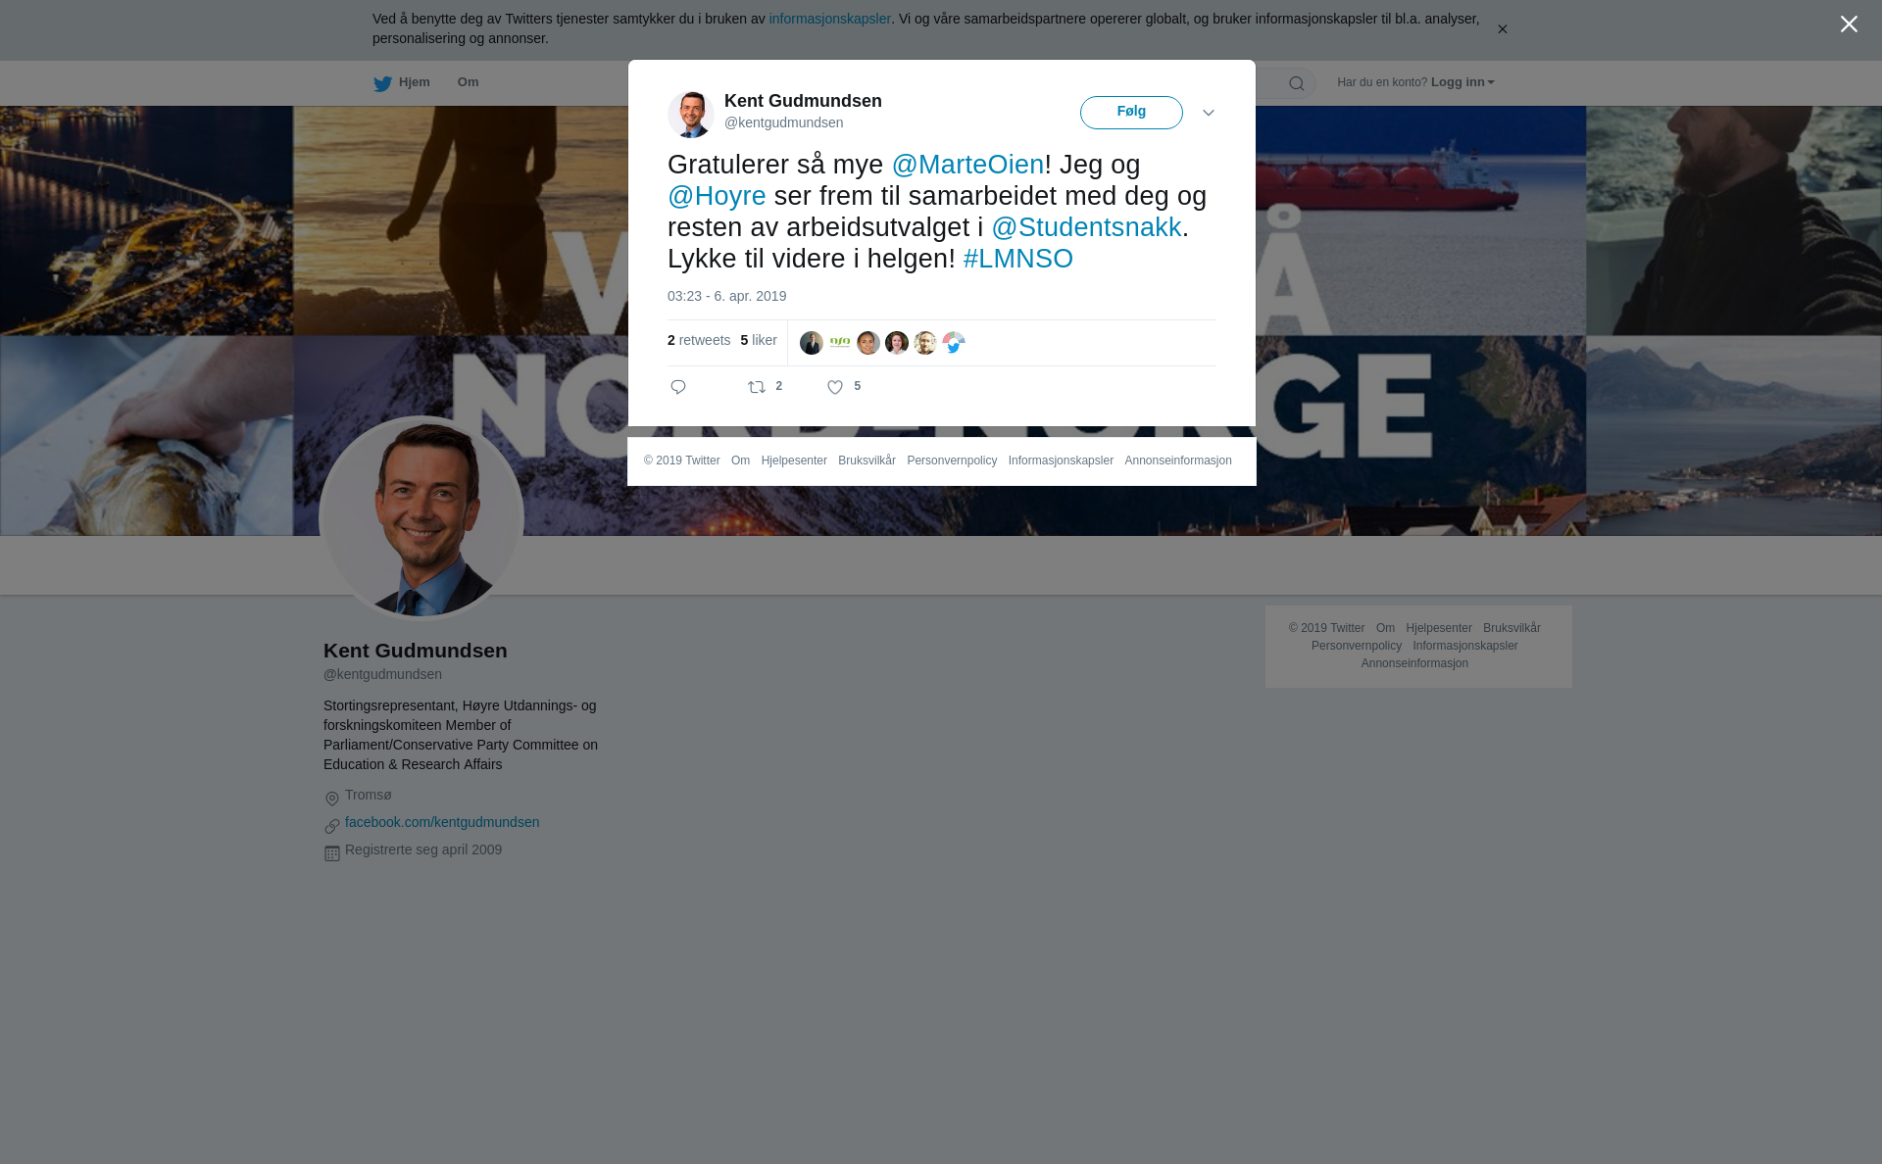The image size is (1882, 1164).
Task: Like the tweet with the heart icon
Action: click(x=835, y=387)
